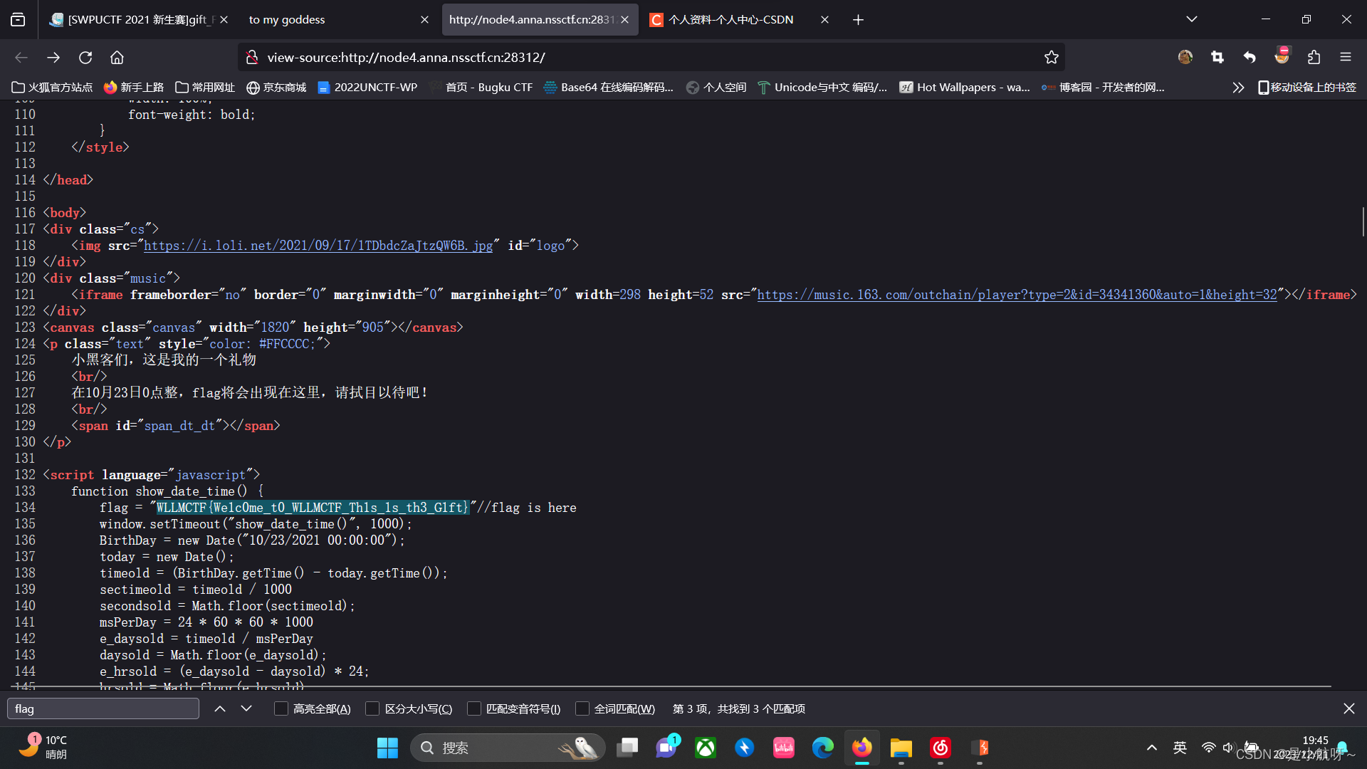Switch to the CSDN personal profile tab
The image size is (1367, 769).
point(733,19)
